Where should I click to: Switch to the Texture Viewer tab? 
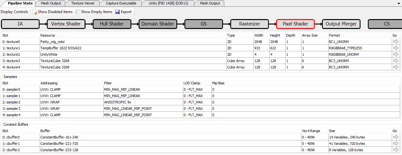click(x=82, y=3)
